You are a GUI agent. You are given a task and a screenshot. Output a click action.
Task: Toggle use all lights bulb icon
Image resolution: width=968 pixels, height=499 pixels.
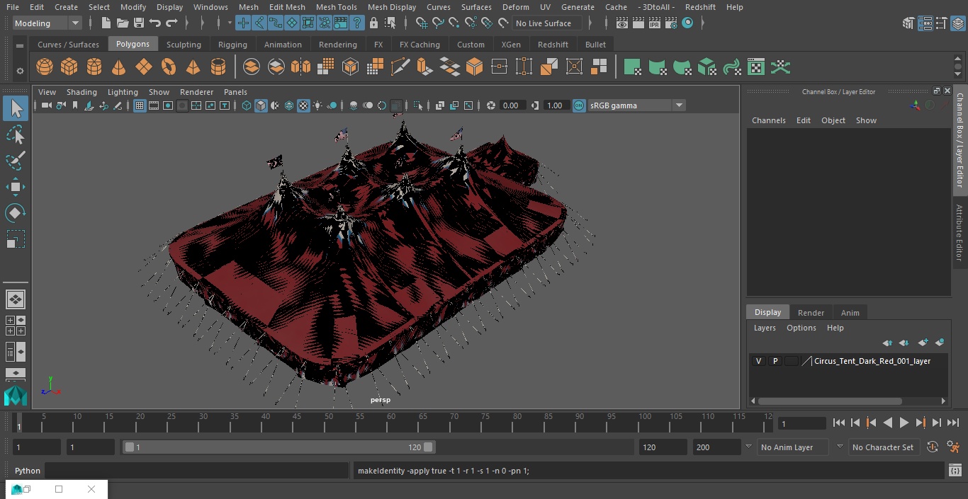pyautogui.click(x=317, y=105)
